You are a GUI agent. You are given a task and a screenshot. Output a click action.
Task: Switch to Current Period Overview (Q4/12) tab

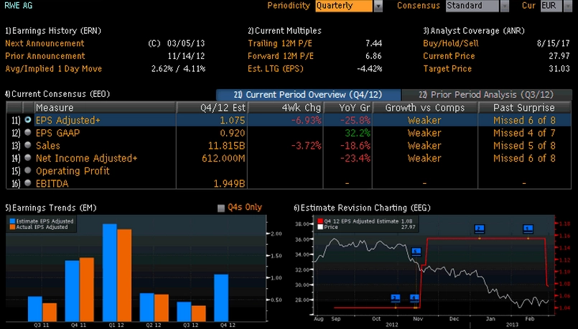point(308,95)
